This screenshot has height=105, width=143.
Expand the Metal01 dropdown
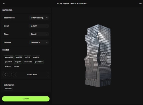pyautogui.click(x=39, y=26)
